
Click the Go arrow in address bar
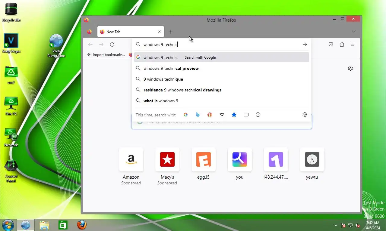305,45
